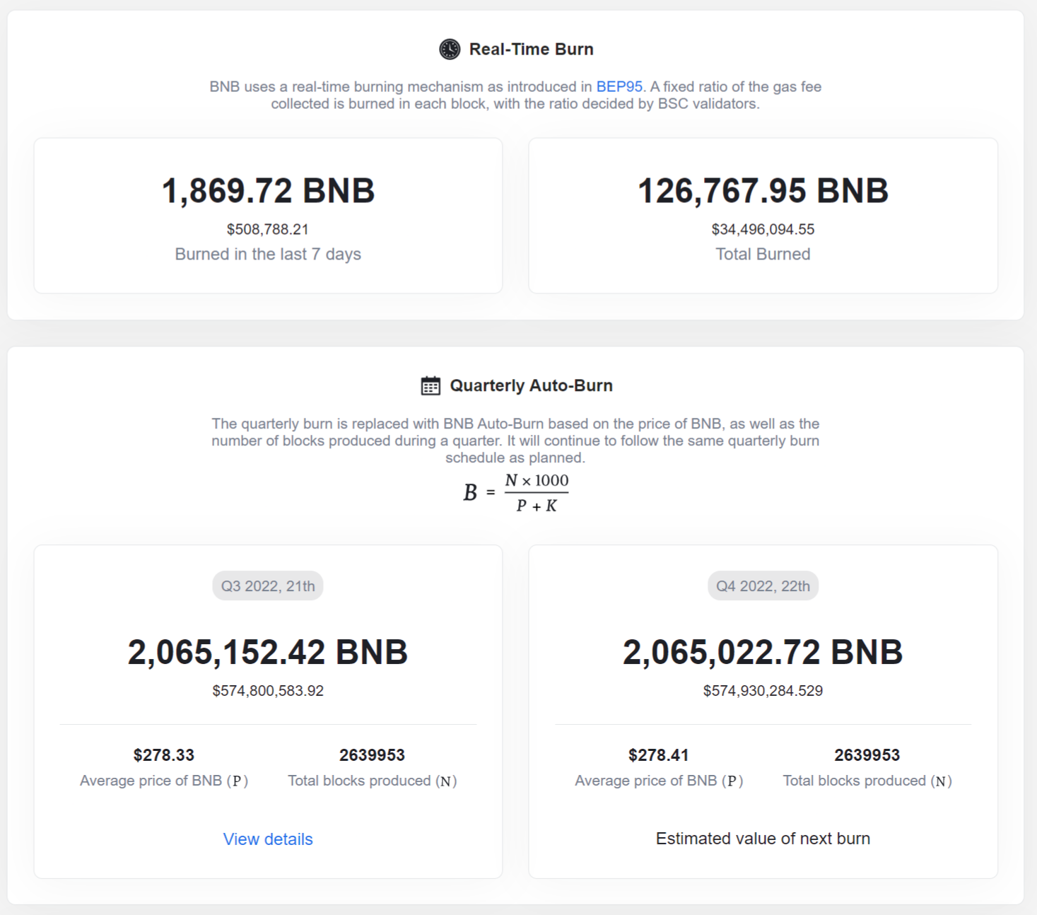Open the BEP95 link
This screenshot has height=915, width=1037.
pos(619,86)
